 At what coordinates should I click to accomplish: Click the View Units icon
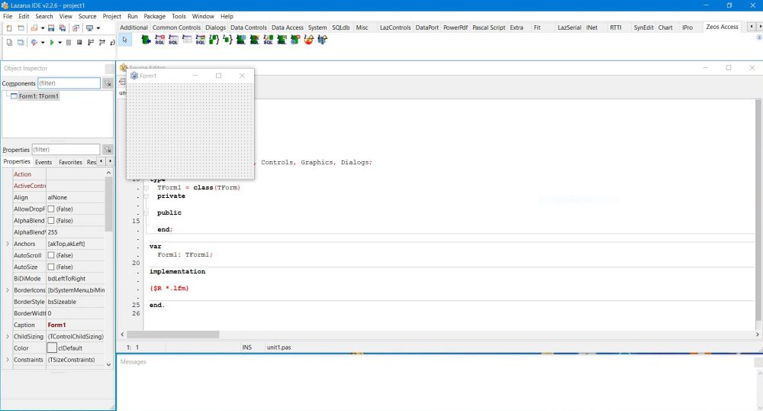(x=9, y=42)
